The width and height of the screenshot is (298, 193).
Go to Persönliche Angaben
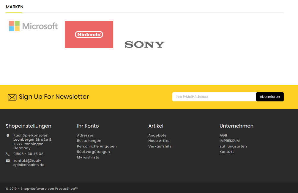97,146
